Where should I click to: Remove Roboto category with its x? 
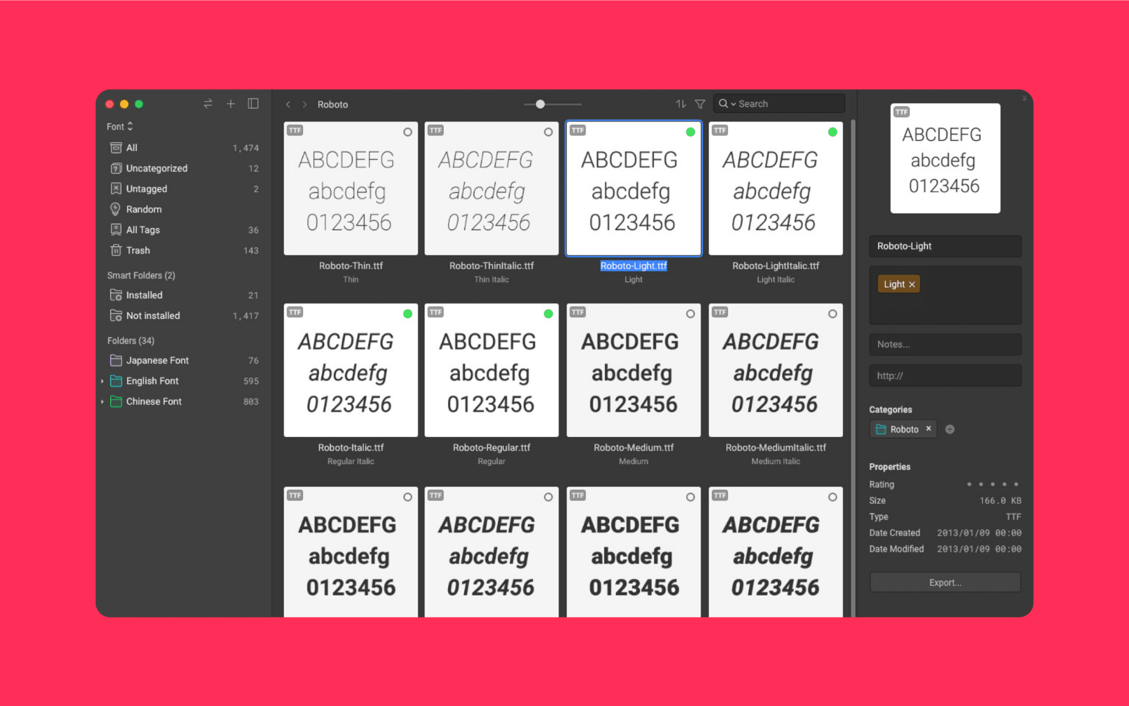[x=928, y=429]
